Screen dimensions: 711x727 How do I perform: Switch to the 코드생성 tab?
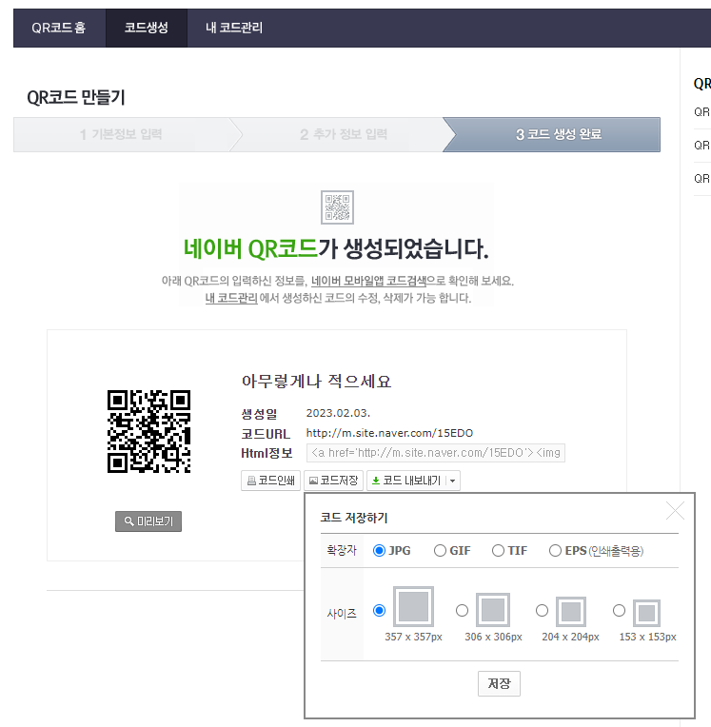point(147,28)
